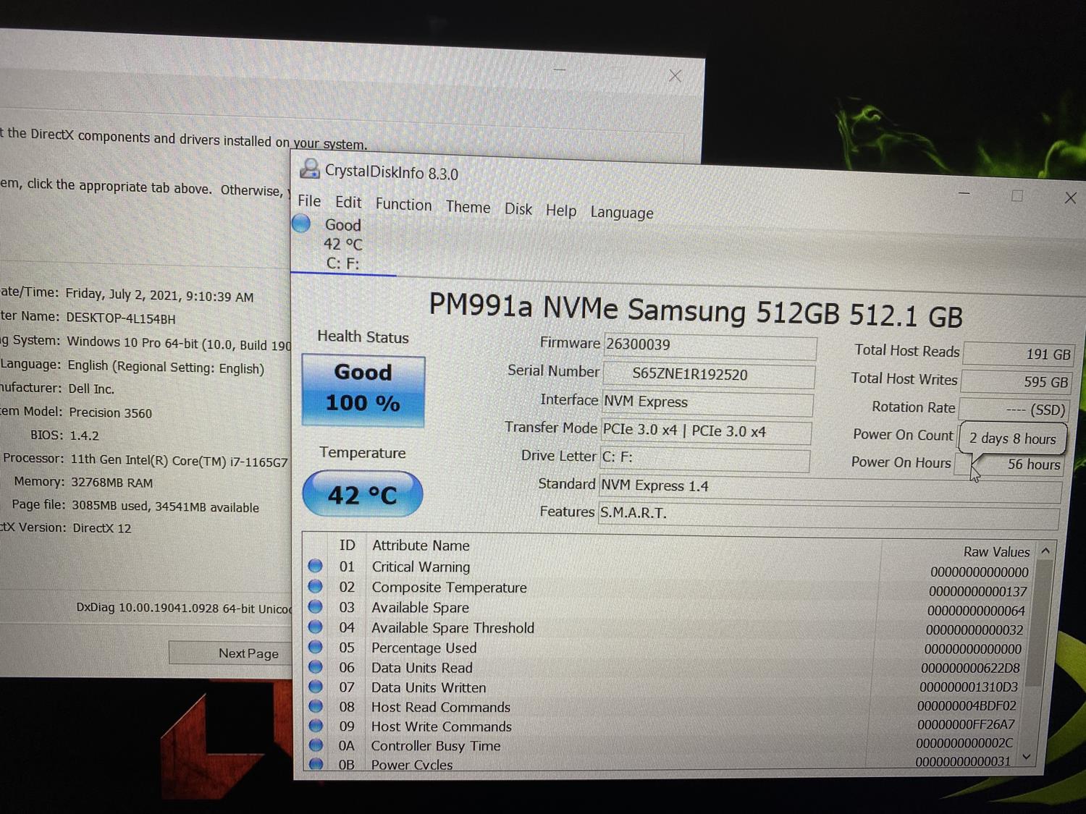Screen dimensions: 1086x814
Task: Click the PM991a NVMe Samsung model title
Action: (696, 312)
